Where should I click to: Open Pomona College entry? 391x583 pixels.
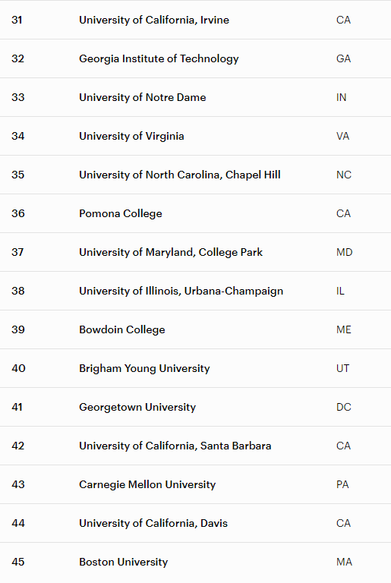pos(121,213)
